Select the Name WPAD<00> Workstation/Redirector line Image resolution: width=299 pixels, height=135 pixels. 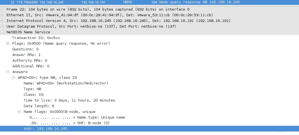click(x=66, y=83)
